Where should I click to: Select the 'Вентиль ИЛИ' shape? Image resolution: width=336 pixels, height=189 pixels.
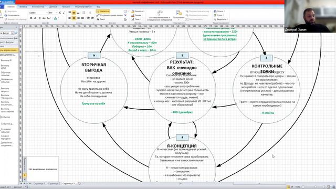[x=5, y=67]
